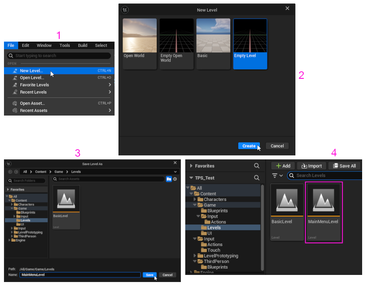This screenshot has width=367, height=286.
Task: Click the Save All button
Action: pos(344,166)
